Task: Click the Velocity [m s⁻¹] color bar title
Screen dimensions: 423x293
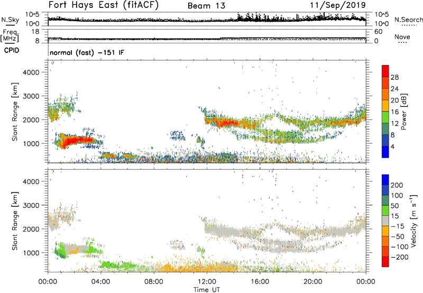Action: 413,221
